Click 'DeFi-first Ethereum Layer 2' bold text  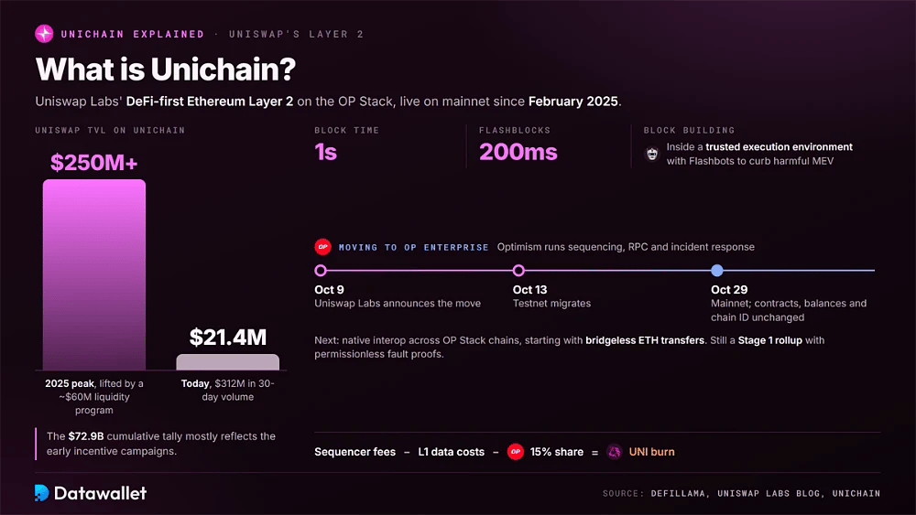pyautogui.click(x=210, y=102)
